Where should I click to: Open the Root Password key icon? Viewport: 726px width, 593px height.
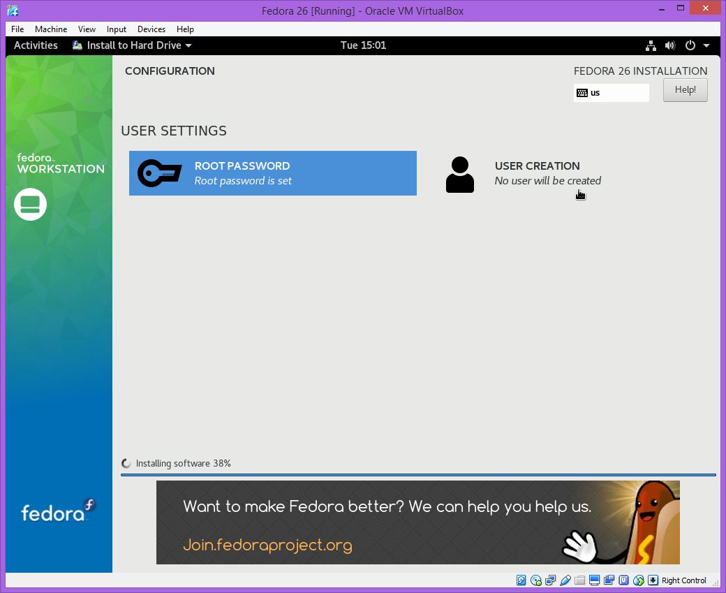(159, 173)
